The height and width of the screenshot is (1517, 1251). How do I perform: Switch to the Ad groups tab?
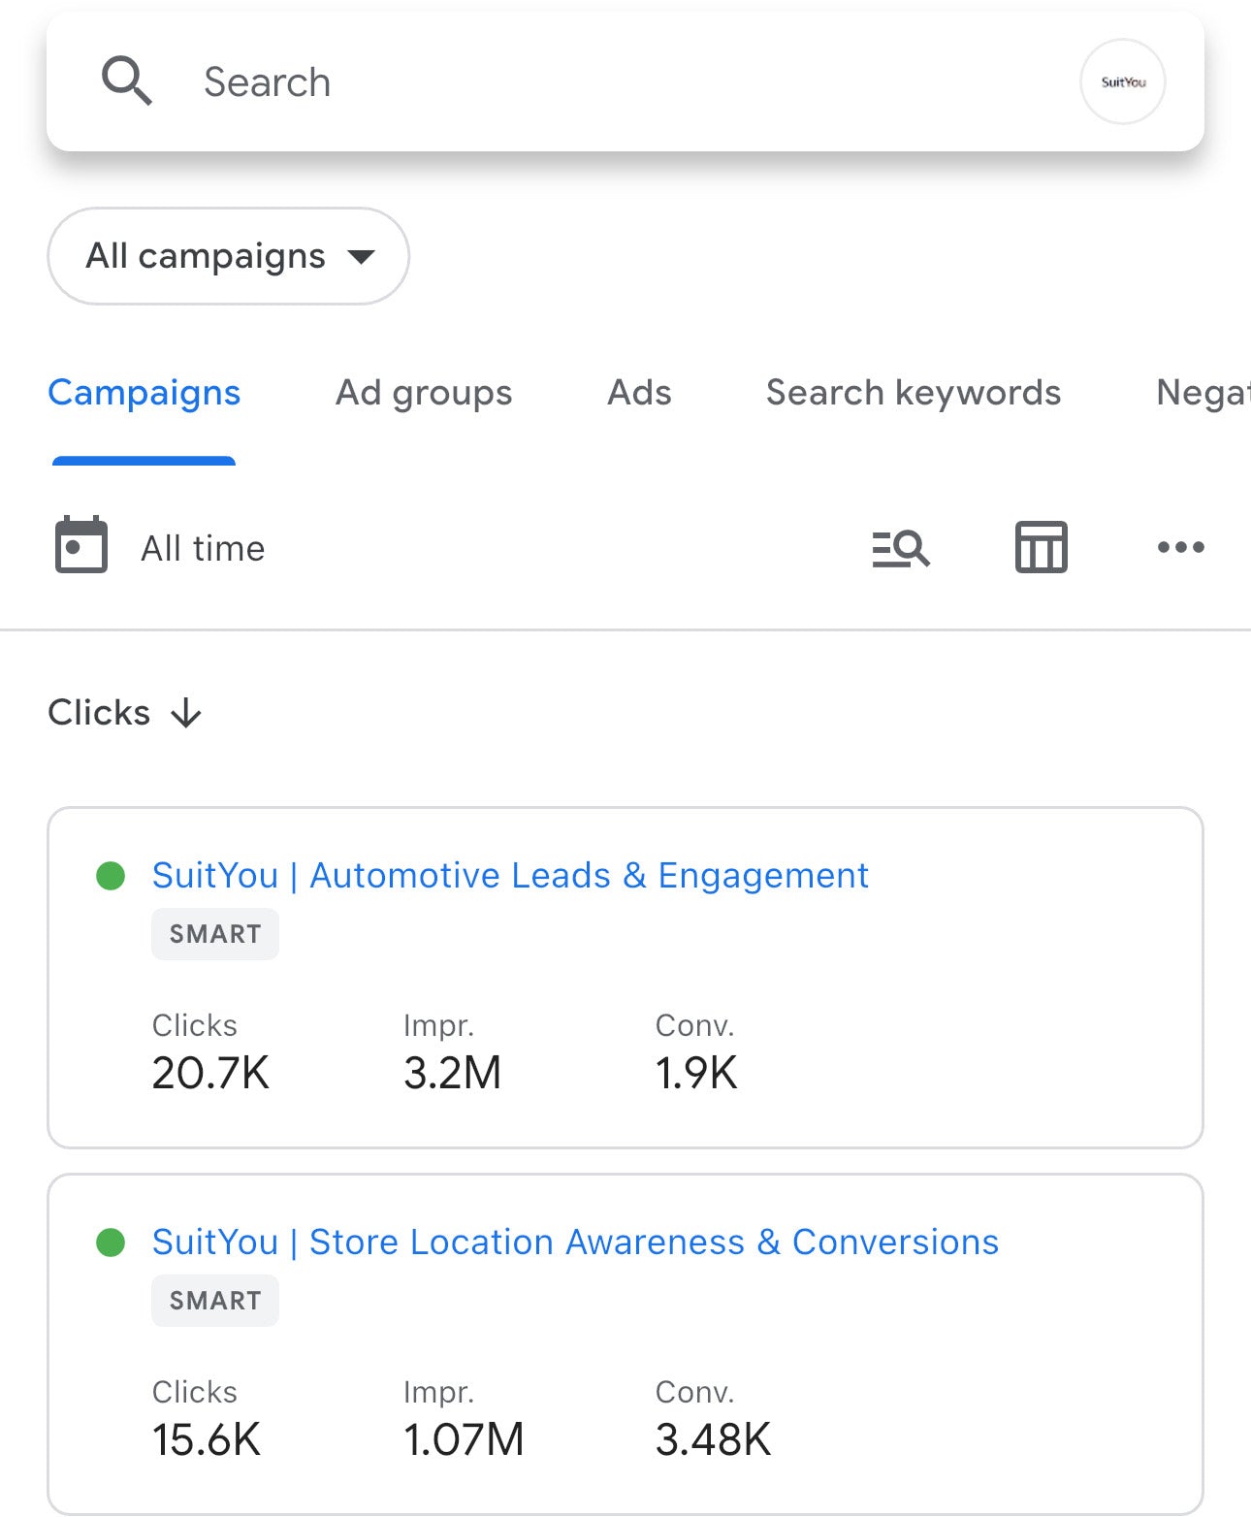[x=424, y=393]
